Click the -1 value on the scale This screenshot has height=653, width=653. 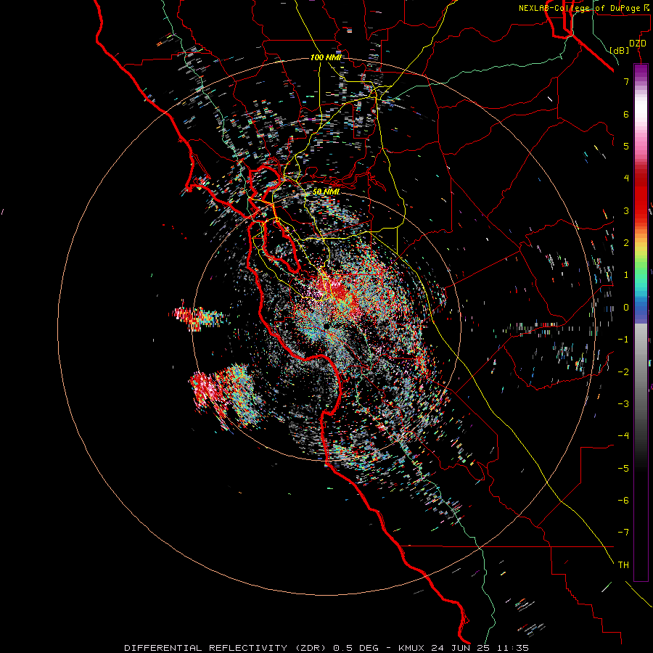point(623,340)
